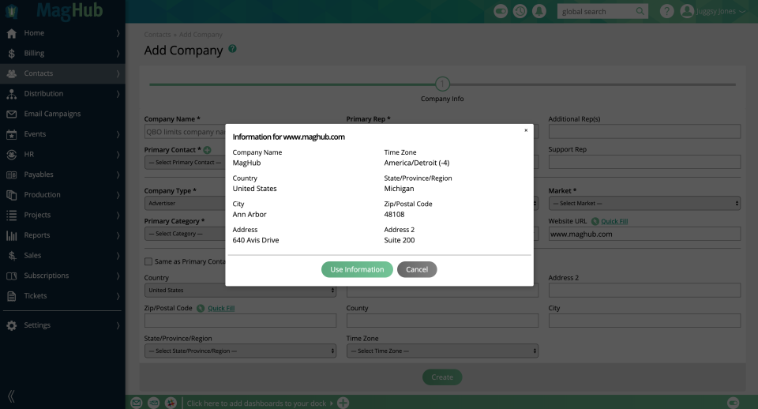
Task: Open the Select Category dropdown
Action: 185,234
